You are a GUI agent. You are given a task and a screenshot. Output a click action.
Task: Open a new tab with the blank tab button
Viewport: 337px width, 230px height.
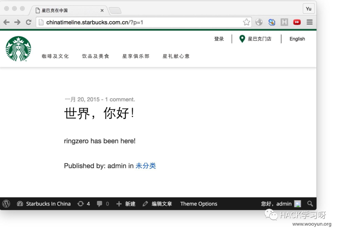[x=115, y=10]
